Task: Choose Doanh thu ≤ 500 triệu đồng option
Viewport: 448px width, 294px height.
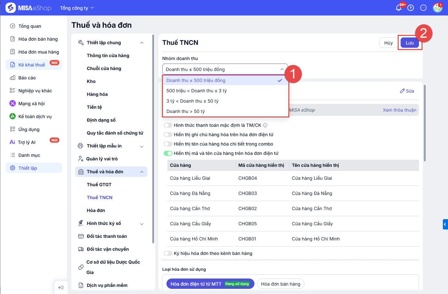Action: coord(225,80)
